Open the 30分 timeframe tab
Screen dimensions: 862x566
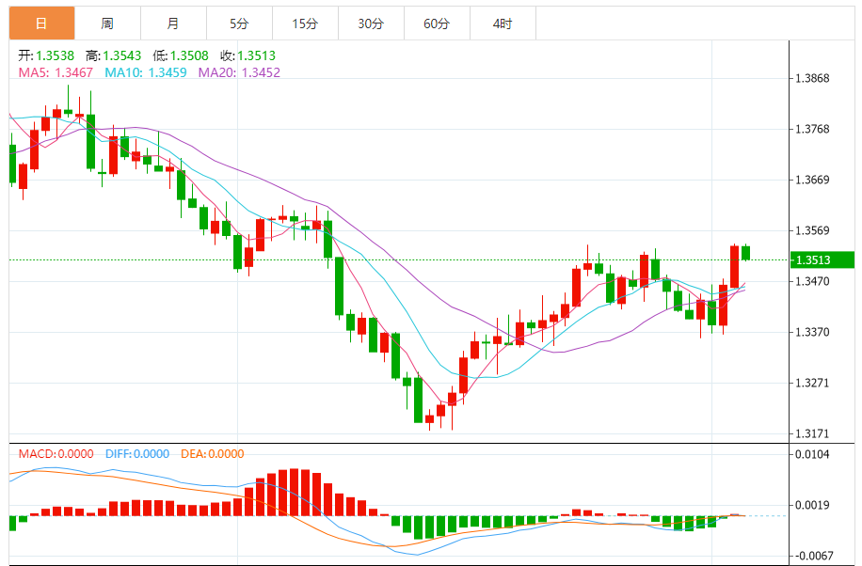pos(372,24)
